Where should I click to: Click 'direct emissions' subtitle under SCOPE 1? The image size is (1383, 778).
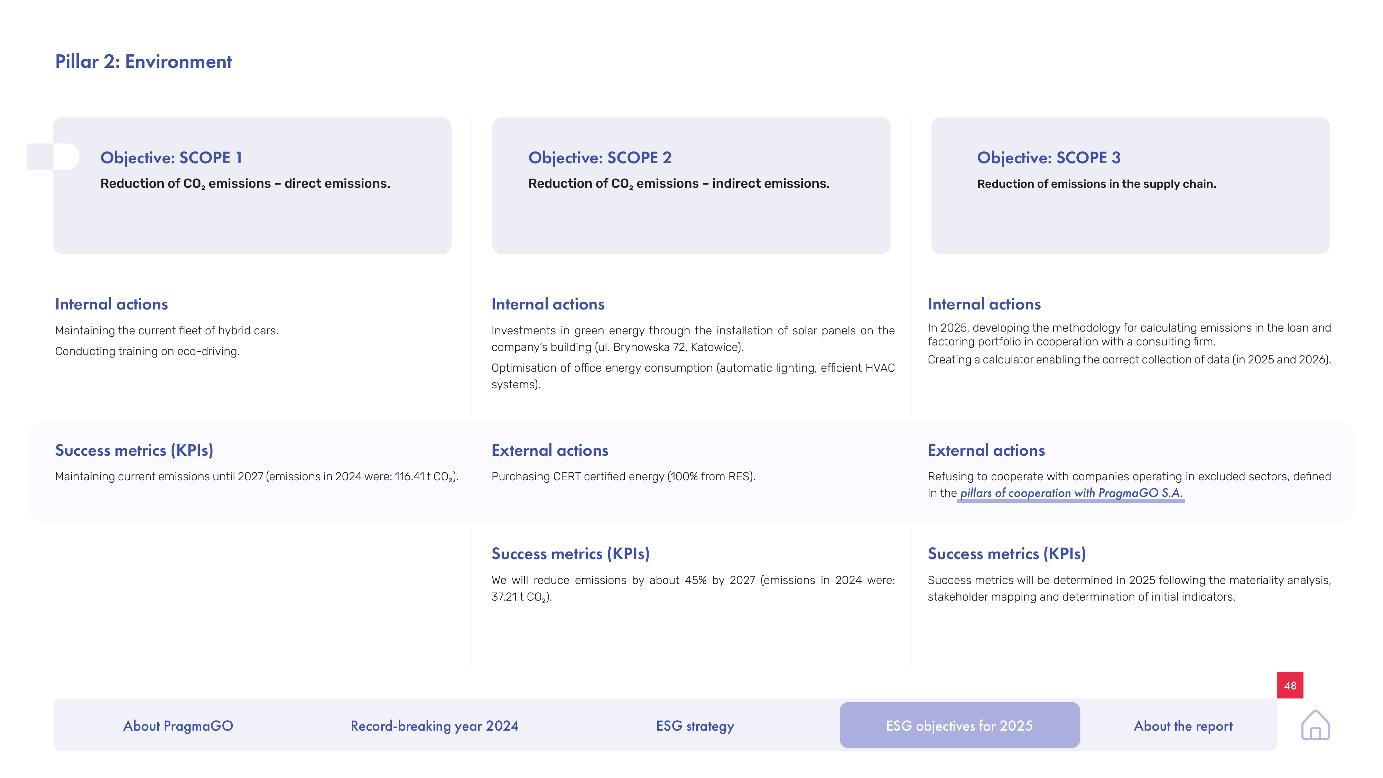245,184
